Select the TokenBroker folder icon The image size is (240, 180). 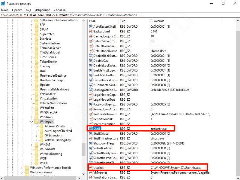pyautogui.click(x=37, y=62)
